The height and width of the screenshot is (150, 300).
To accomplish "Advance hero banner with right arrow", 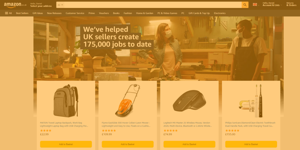I will click(x=281, y=67).
